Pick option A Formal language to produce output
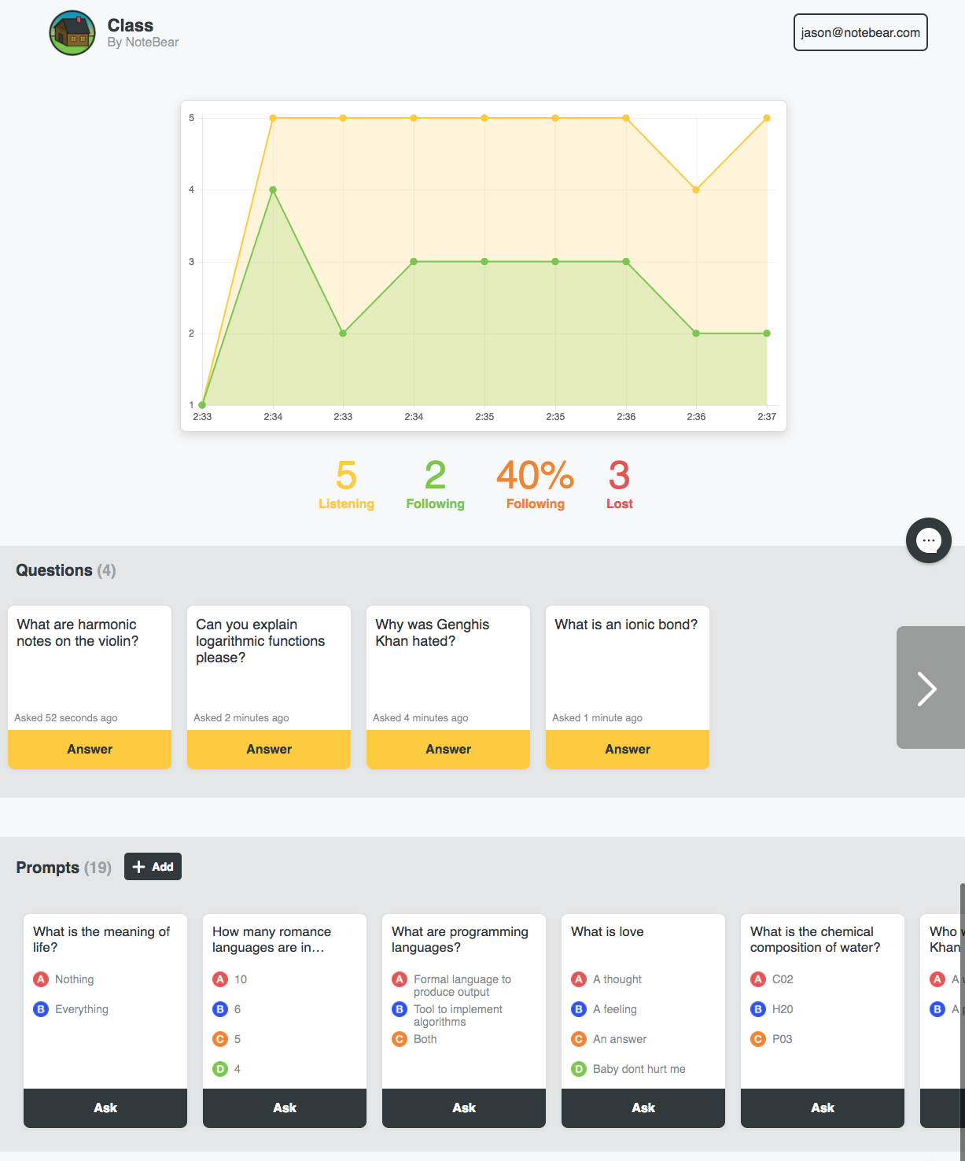 451,985
